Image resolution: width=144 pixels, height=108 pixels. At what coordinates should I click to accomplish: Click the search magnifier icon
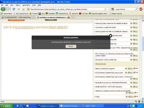coord(137,9)
